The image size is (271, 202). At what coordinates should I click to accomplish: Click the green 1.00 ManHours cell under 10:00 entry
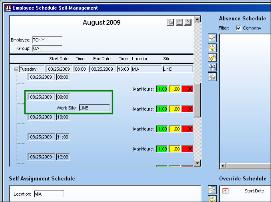tap(162, 129)
